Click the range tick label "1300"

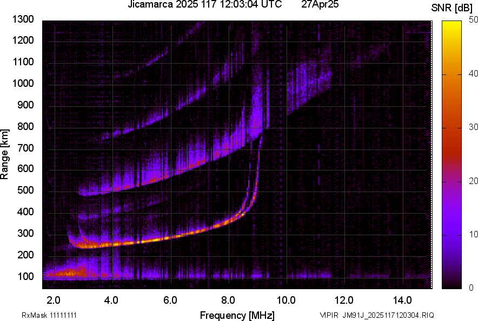point(23,19)
